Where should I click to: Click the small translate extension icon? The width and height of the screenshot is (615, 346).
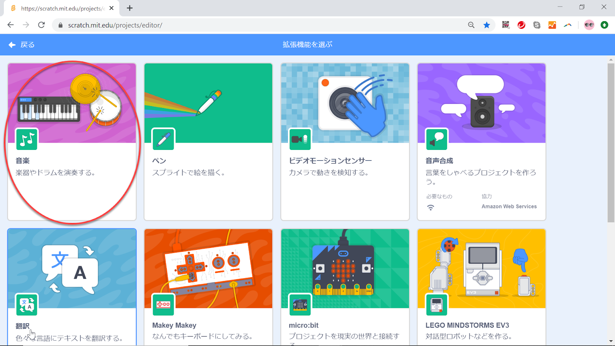(x=27, y=304)
